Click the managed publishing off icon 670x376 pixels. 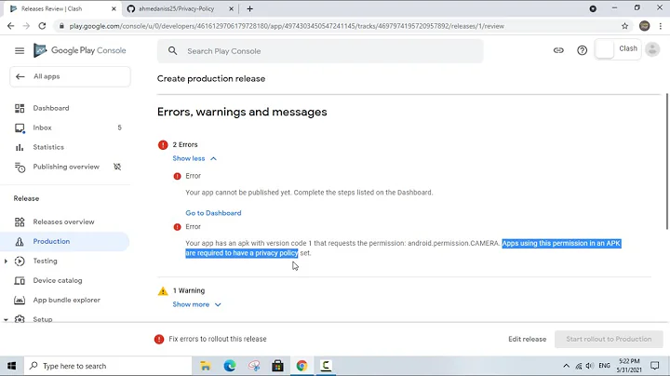coord(117,167)
